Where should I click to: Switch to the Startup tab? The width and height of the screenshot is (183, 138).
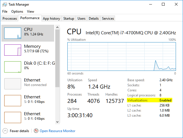click(69, 19)
